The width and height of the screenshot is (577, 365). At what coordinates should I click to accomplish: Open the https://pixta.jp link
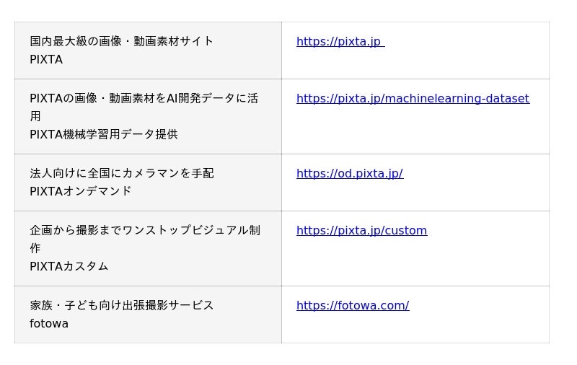point(338,41)
